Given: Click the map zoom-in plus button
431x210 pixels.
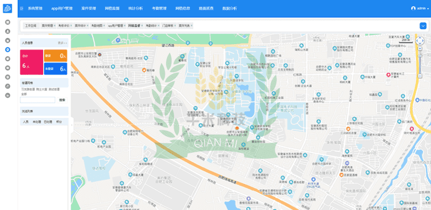Looking at the screenshot, I should click(420, 48).
